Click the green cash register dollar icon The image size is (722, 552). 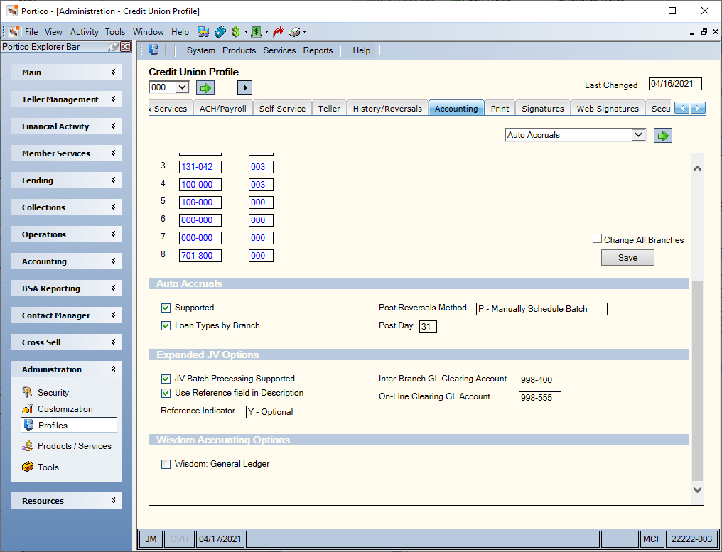pos(257,32)
